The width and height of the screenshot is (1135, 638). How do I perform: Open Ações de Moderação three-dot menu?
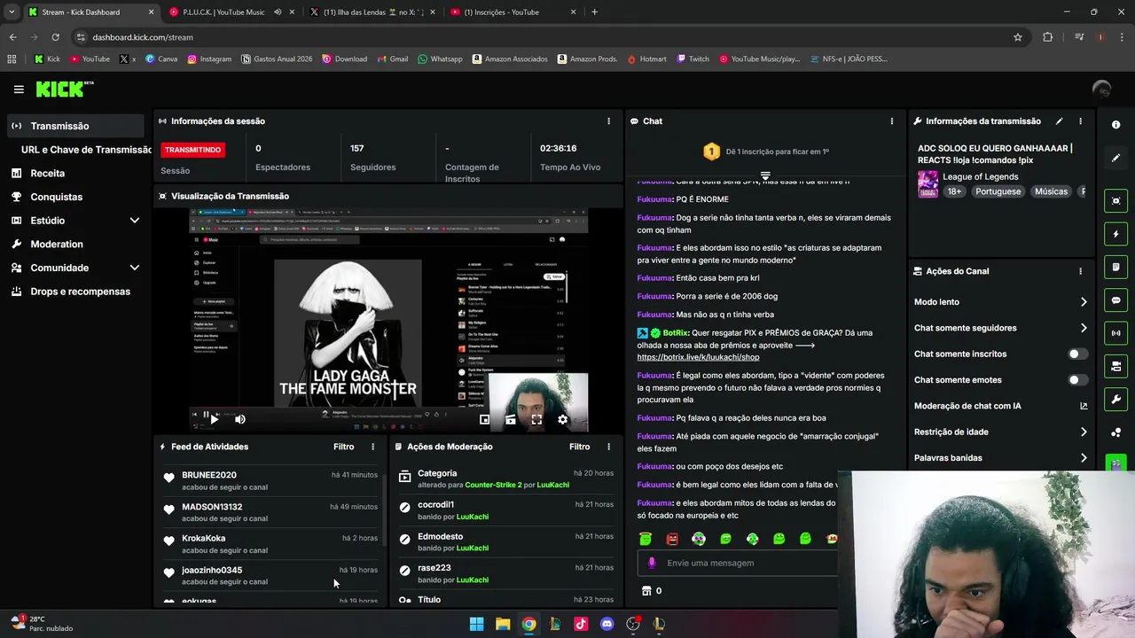click(x=608, y=447)
